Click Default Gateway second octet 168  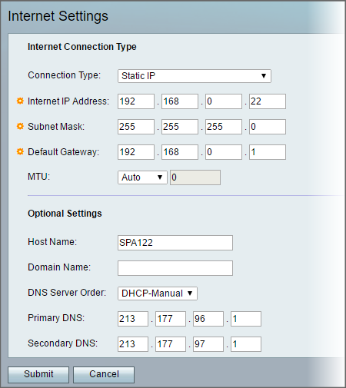[180, 152]
